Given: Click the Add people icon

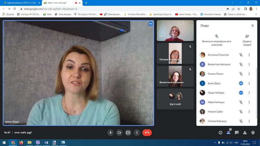Looking at the screenshot, I should pyautogui.click(x=247, y=36).
